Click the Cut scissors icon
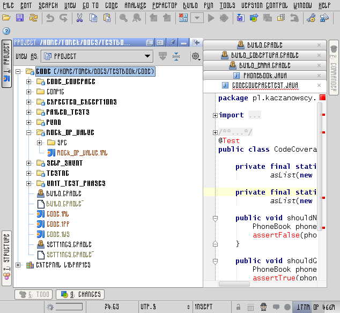Viewport: 340px width, 313px height. pos(79,18)
